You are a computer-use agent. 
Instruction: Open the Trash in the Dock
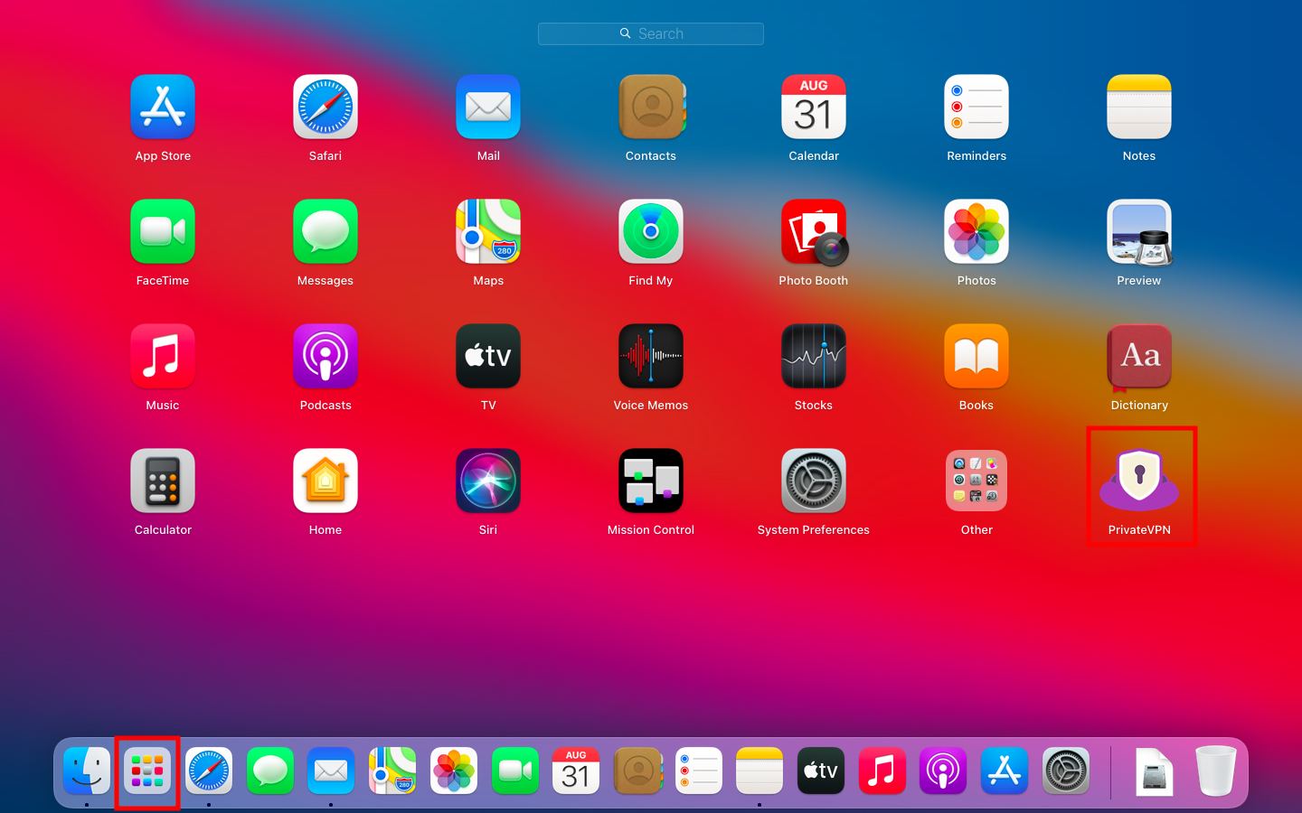[1215, 771]
